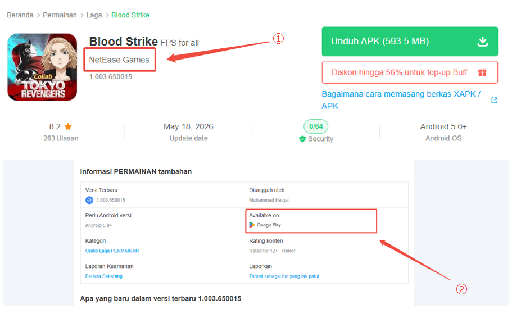The image size is (512, 309).
Task: Select the 8.2 rating score
Action: 55,126
